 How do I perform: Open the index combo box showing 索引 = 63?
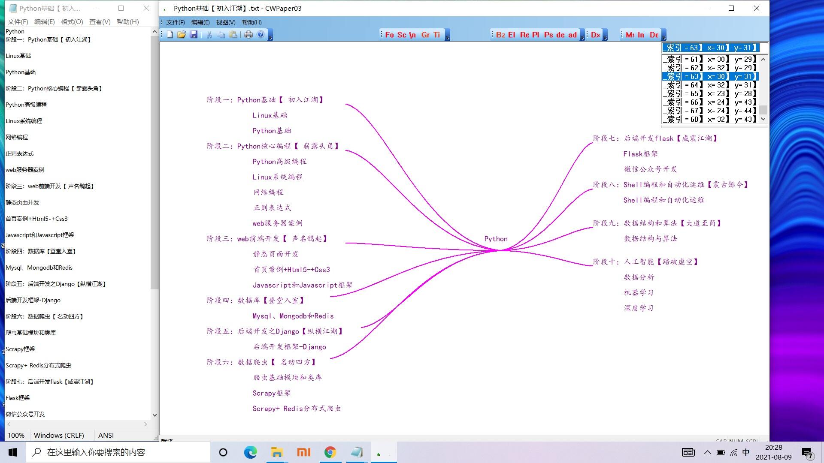(711, 48)
